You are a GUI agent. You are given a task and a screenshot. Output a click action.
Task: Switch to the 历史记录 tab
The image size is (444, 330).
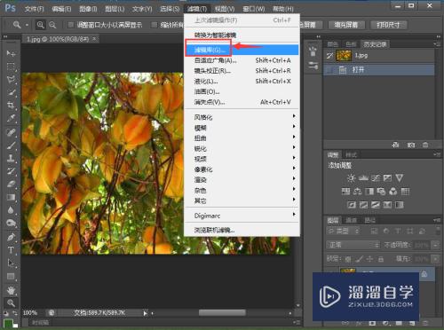click(375, 44)
